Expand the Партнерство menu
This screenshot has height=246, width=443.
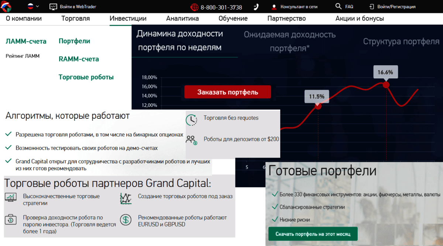286,18
